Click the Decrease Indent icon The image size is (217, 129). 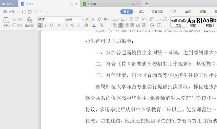coord(131,19)
